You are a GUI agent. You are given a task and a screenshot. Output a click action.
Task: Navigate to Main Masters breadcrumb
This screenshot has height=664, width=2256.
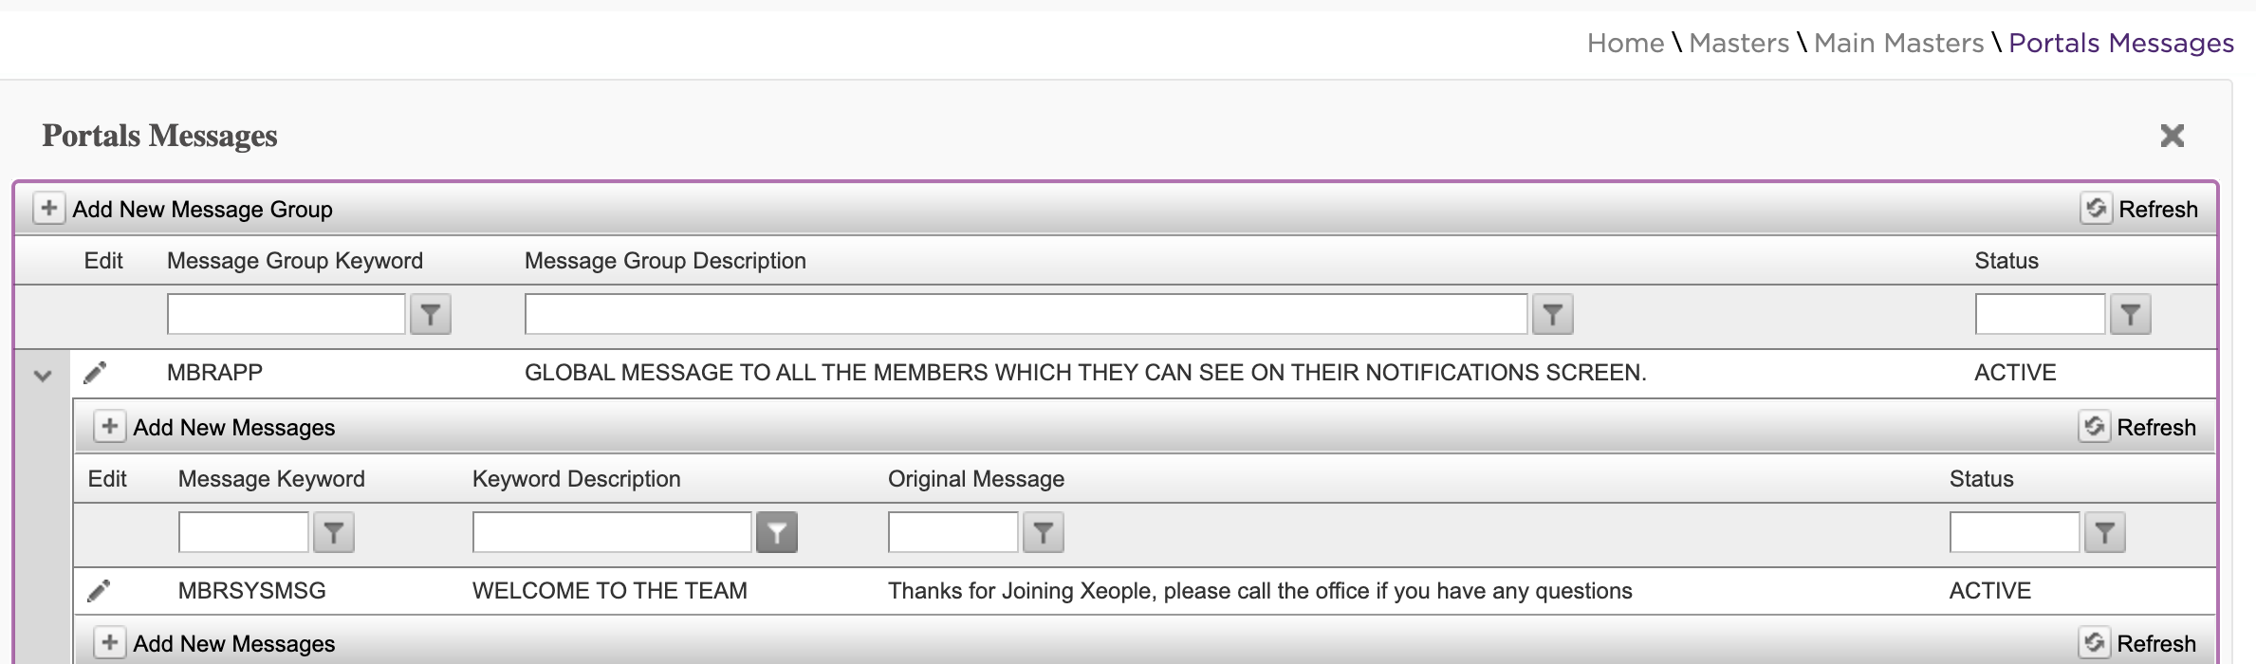click(1898, 43)
